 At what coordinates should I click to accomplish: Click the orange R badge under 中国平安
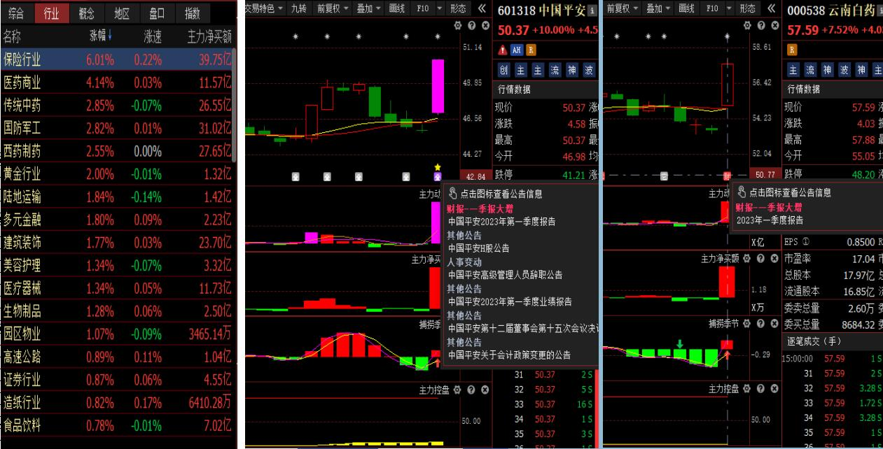pyautogui.click(x=531, y=50)
